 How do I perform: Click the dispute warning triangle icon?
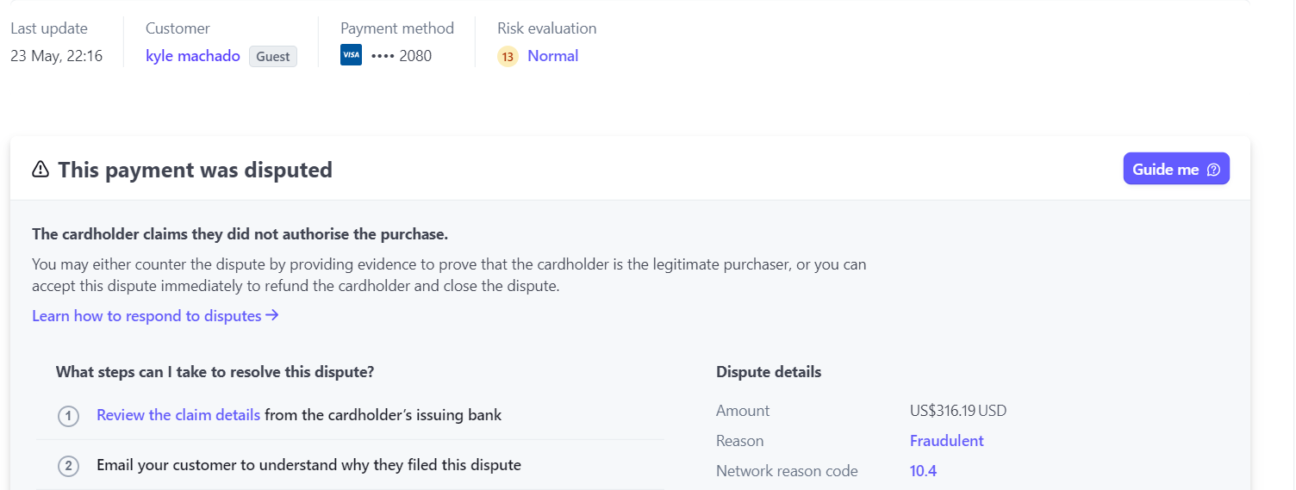pos(40,170)
